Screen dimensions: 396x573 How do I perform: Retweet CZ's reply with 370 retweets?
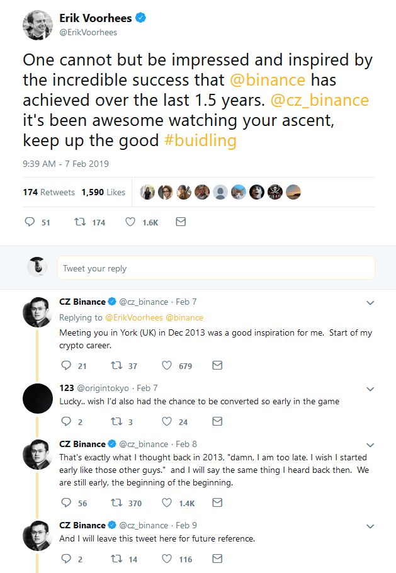pyautogui.click(x=116, y=502)
